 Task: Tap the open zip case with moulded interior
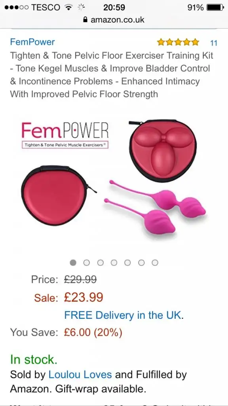163,150
